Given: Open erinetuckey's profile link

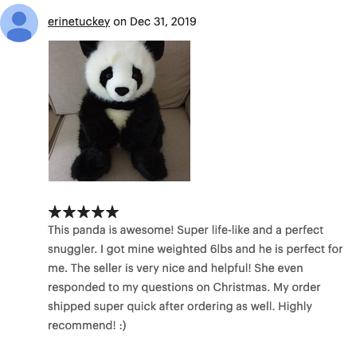Looking at the screenshot, I should (x=79, y=21).
